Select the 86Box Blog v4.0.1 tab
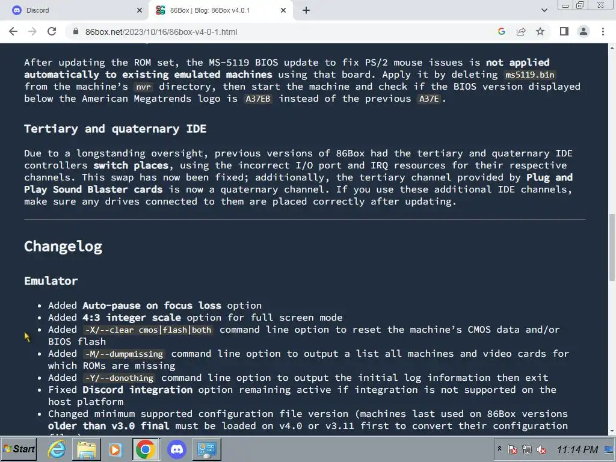The width and height of the screenshot is (616, 462). pyautogui.click(x=220, y=10)
